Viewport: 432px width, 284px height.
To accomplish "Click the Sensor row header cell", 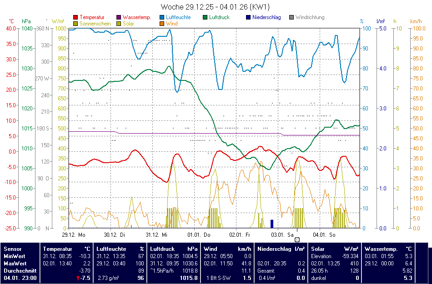I will [x=12, y=249].
